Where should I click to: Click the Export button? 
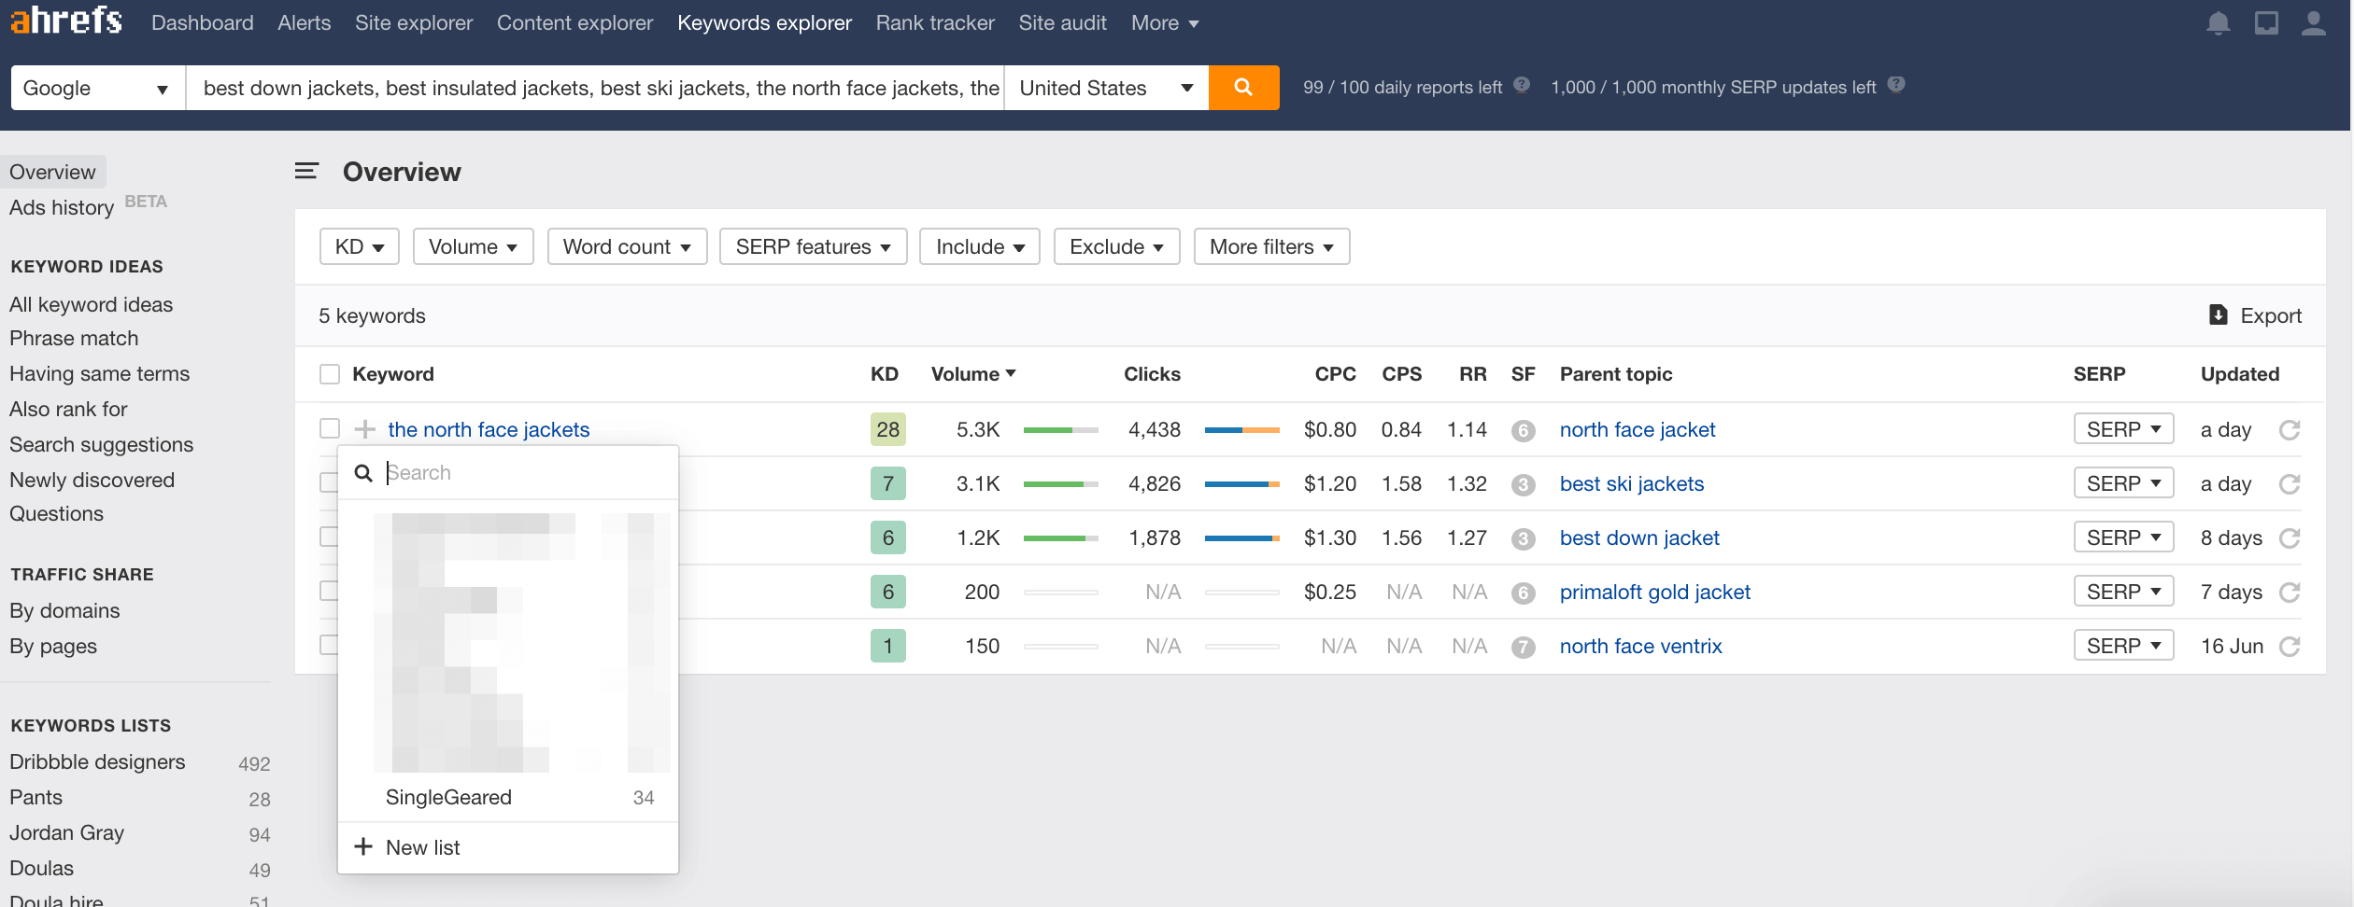(2255, 315)
